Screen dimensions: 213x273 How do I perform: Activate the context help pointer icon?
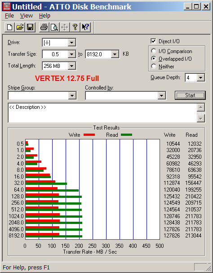pos(85,27)
